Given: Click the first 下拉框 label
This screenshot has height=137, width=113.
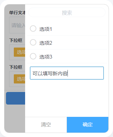Looking at the screenshot, I should coord(16,40).
